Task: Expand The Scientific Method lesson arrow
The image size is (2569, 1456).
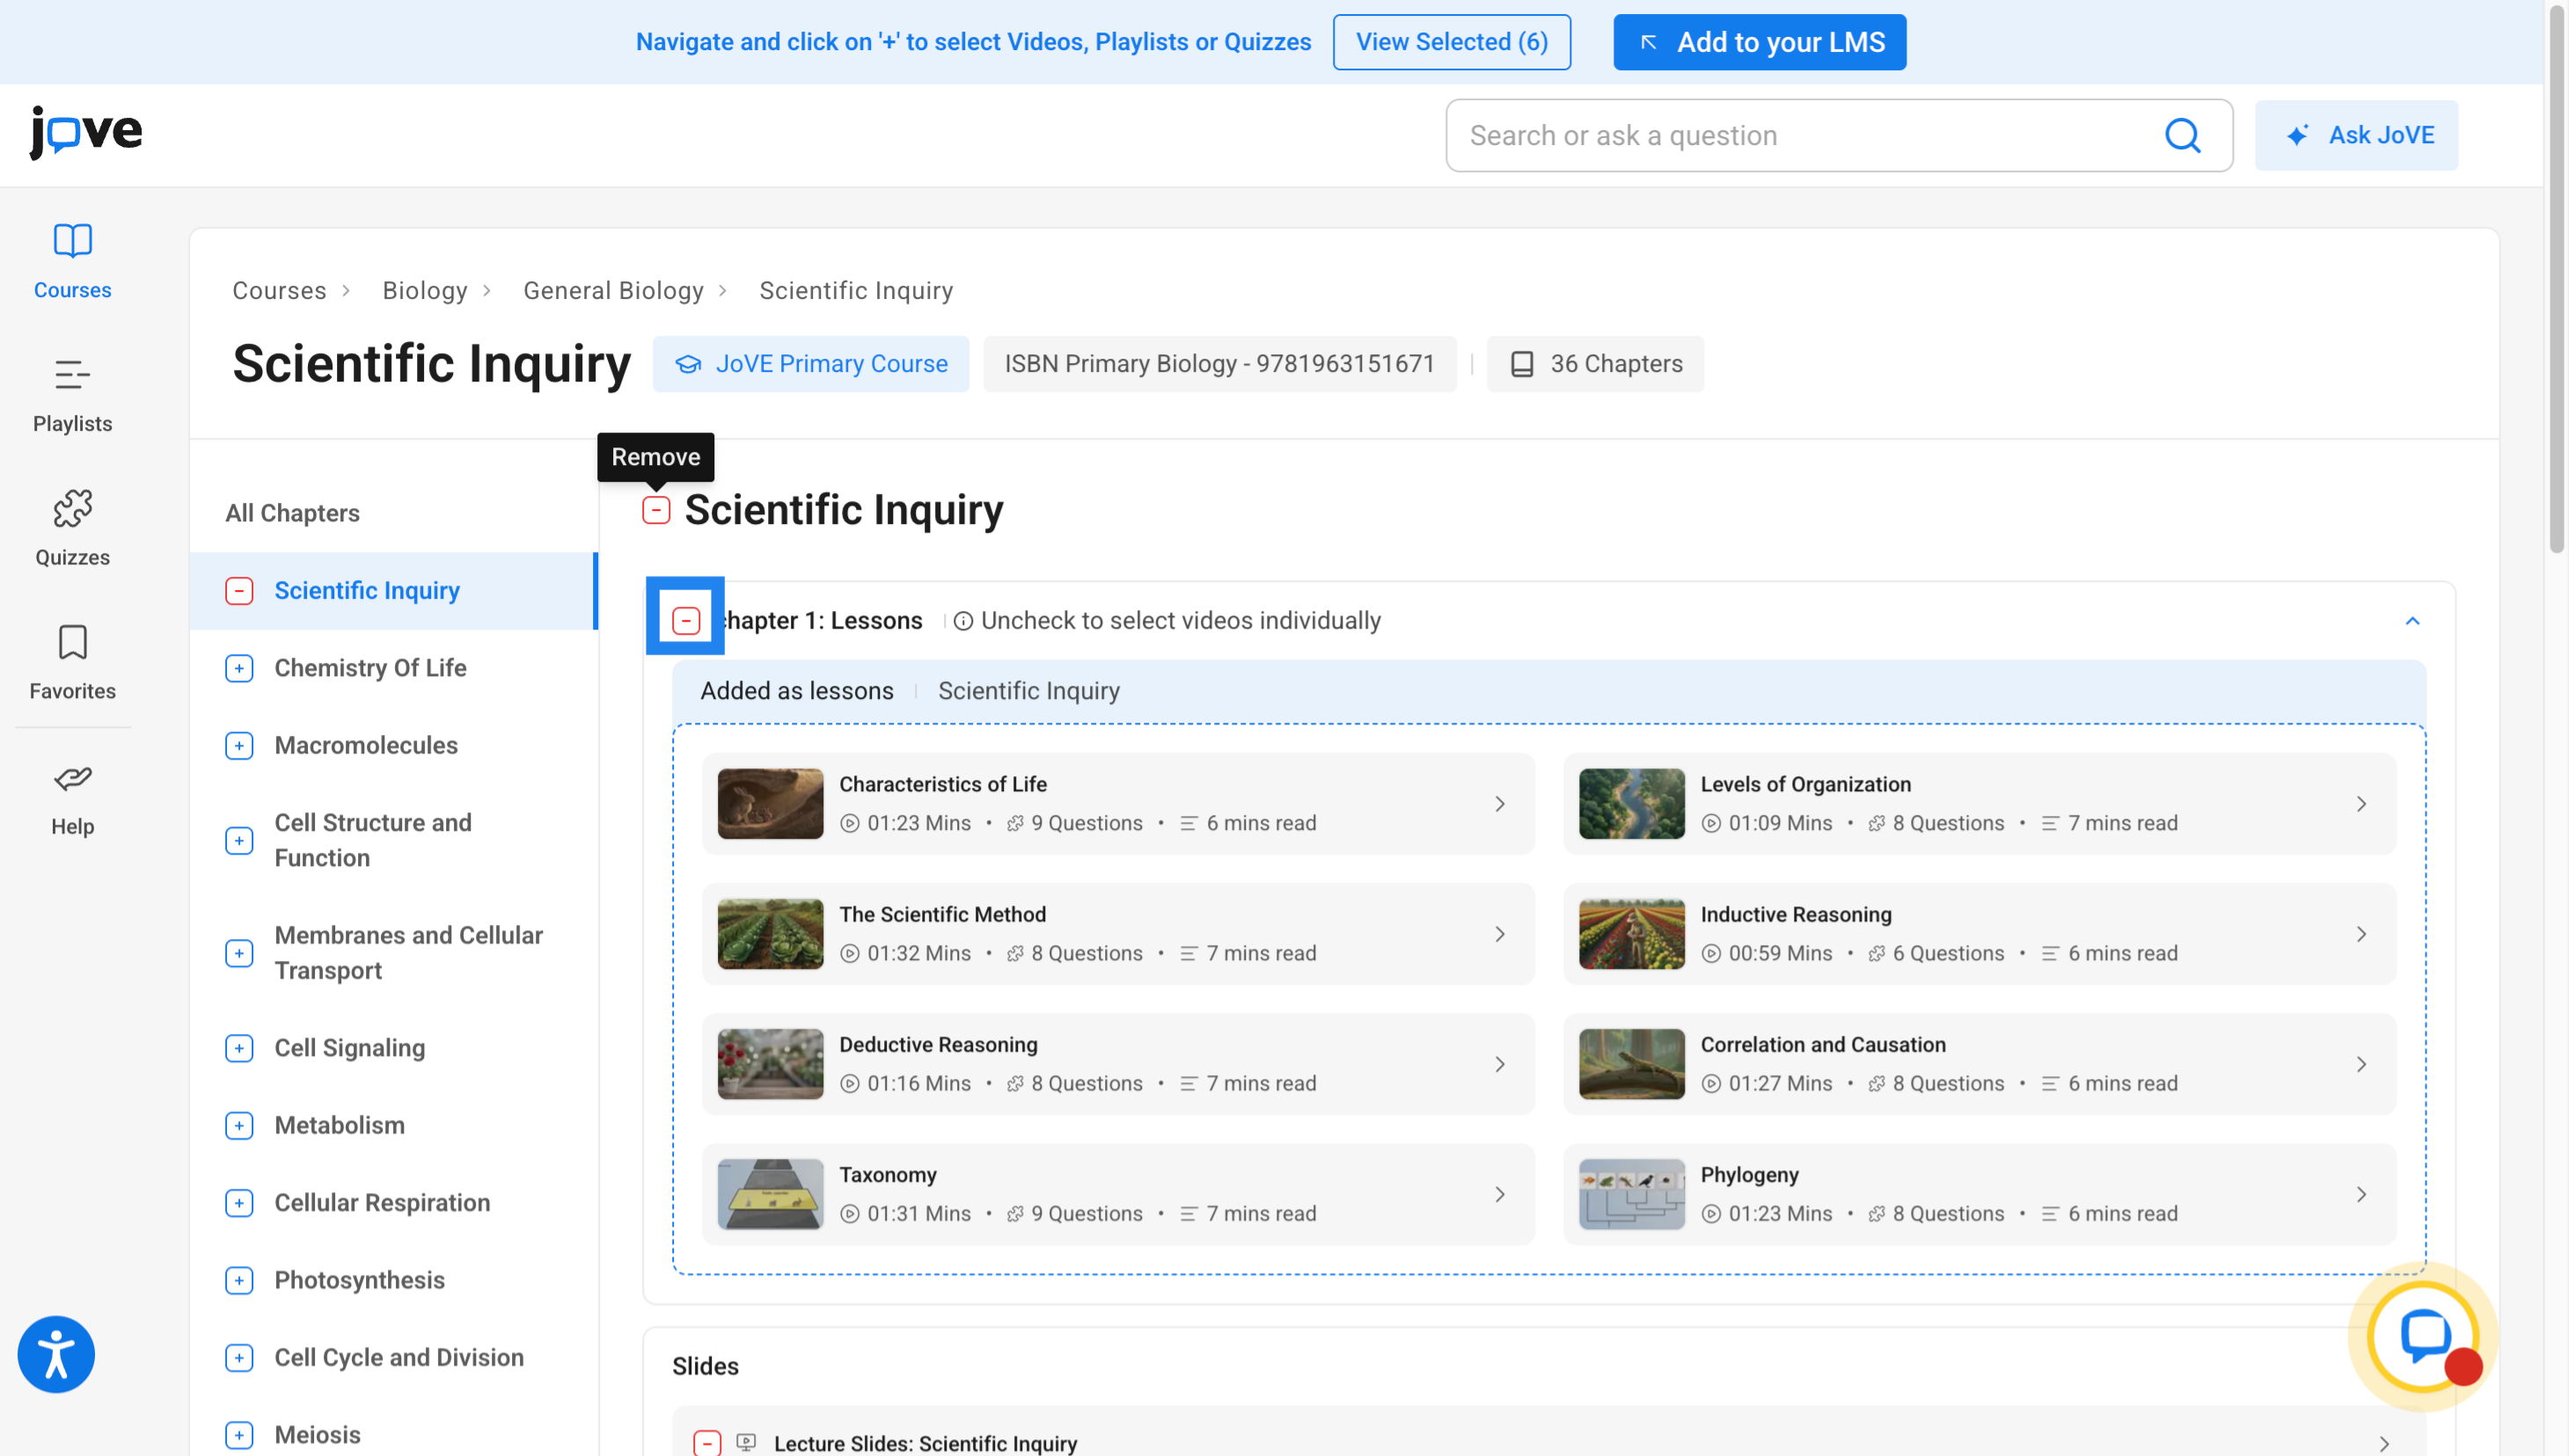Action: [1499, 934]
